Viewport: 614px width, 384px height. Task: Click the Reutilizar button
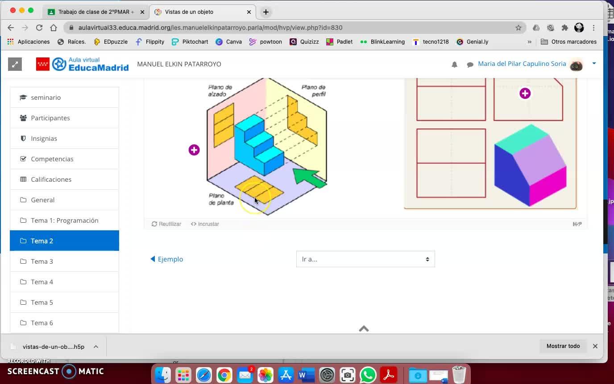[x=166, y=224]
